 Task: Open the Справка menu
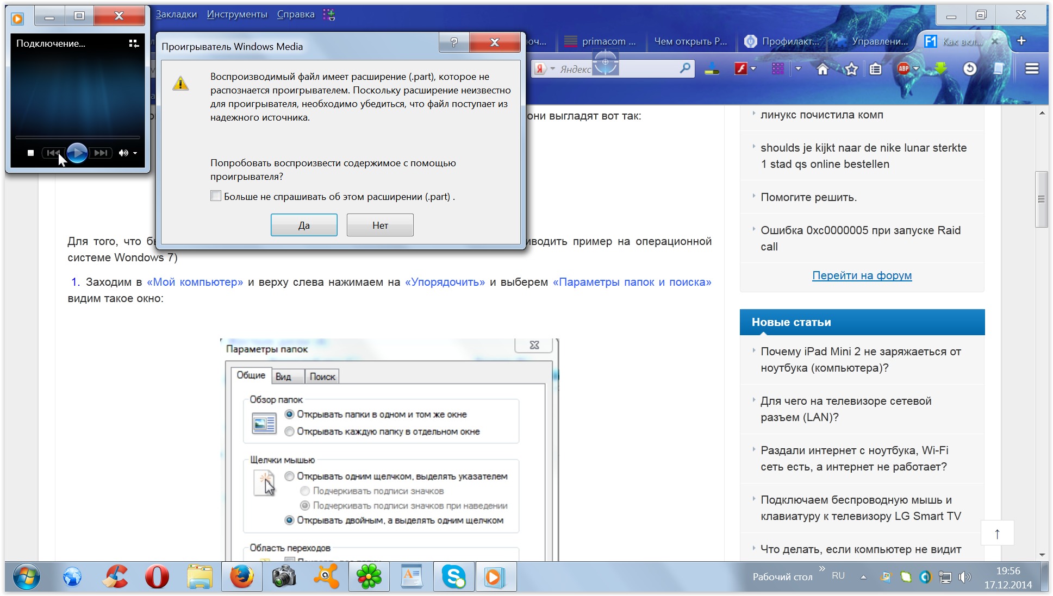296,15
